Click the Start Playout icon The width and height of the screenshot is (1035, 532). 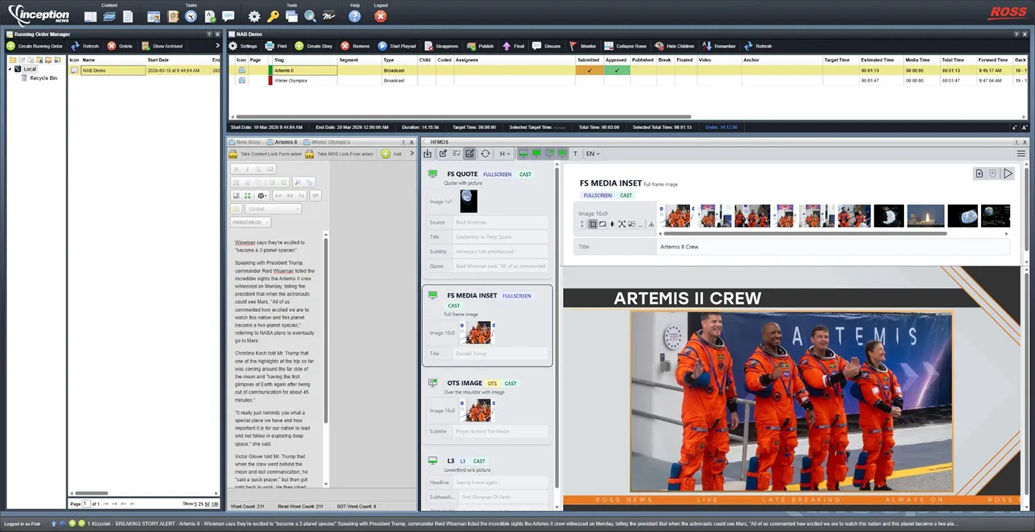(x=382, y=46)
